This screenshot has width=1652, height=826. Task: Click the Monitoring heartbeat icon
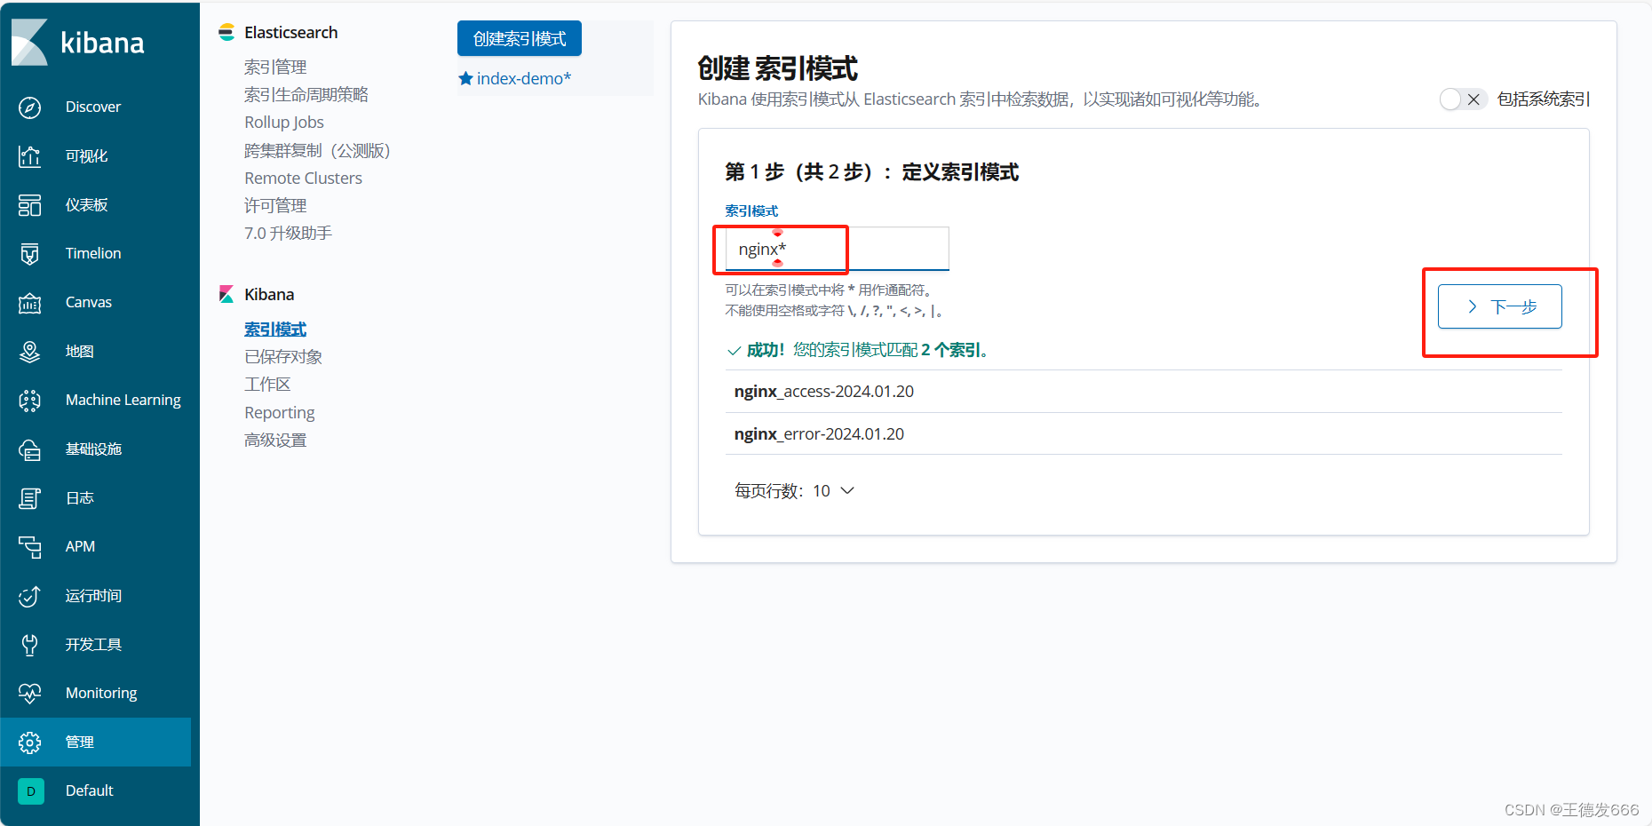[x=29, y=694]
